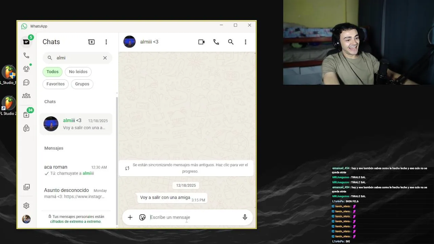Start a voice call with almiii
Viewport: 434px width, 244px height.
pyautogui.click(x=216, y=42)
